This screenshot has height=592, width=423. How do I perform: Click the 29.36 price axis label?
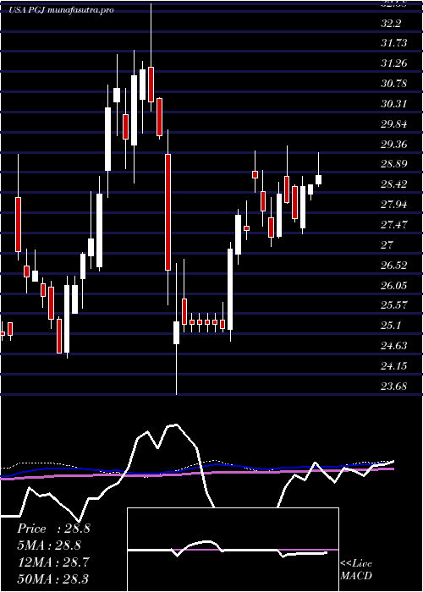pos(394,145)
